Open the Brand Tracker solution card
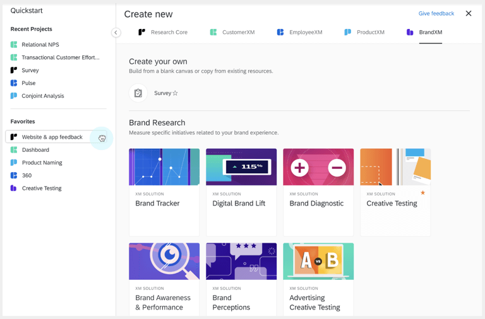 coord(164,192)
